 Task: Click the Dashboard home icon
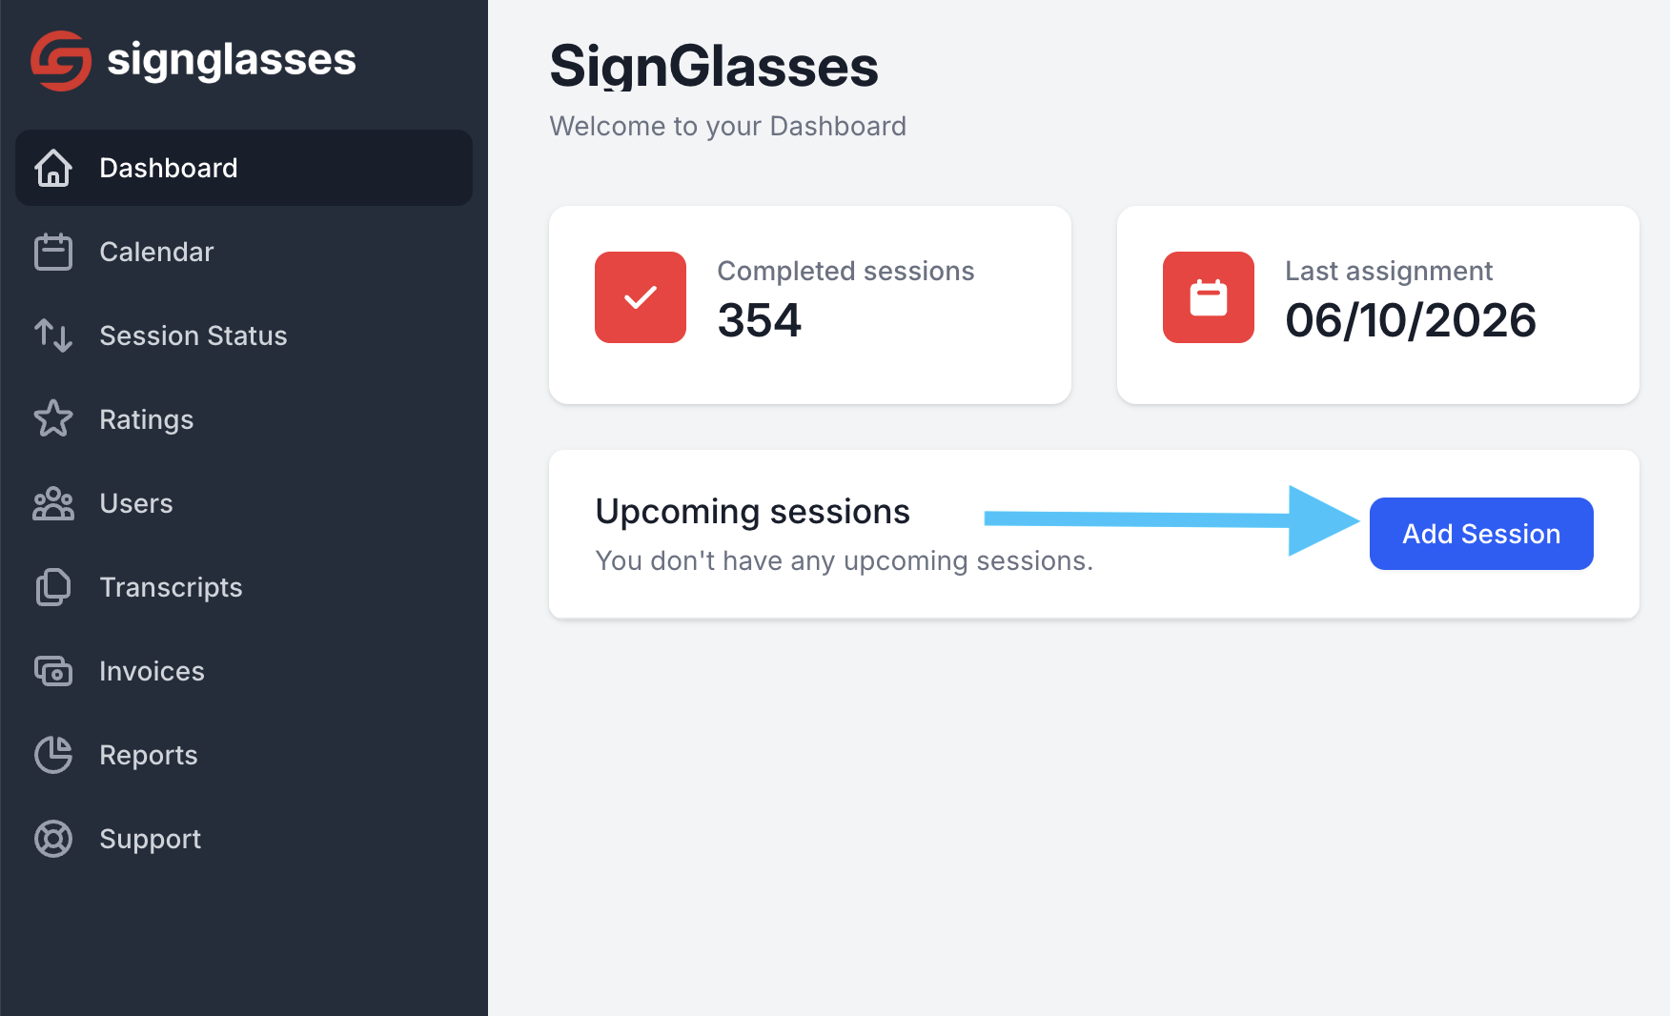click(x=53, y=168)
